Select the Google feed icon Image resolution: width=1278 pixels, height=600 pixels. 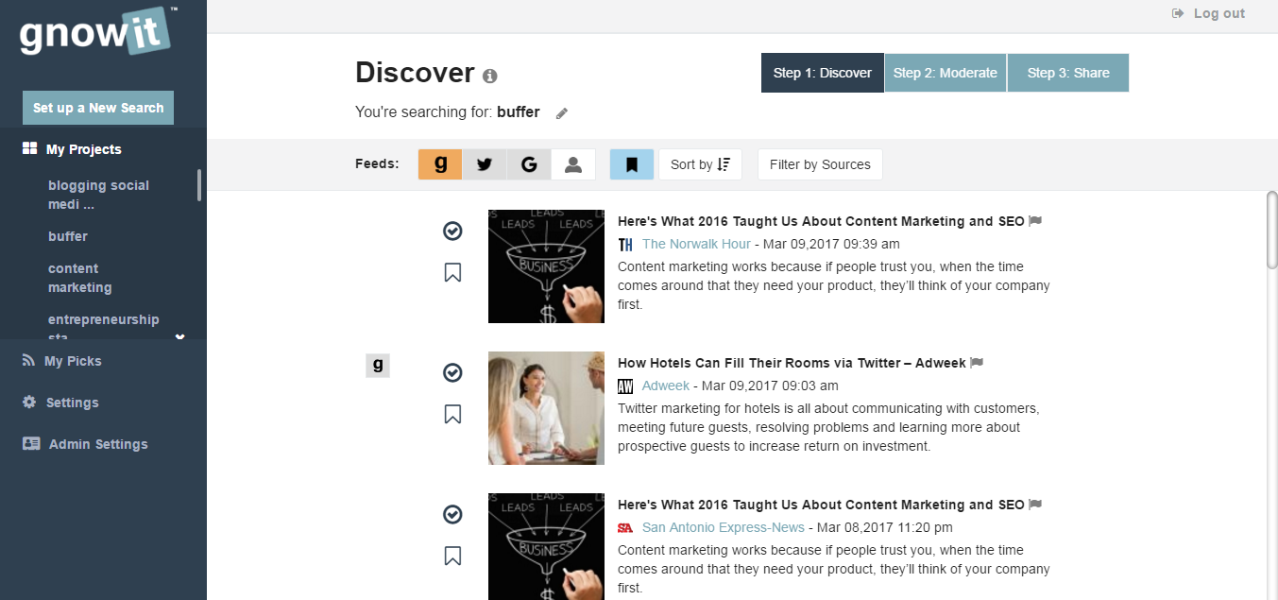pyautogui.click(x=529, y=164)
